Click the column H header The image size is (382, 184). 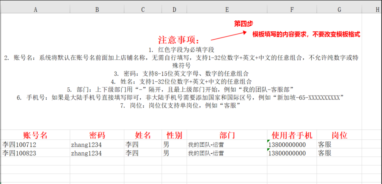tap(377, 10)
